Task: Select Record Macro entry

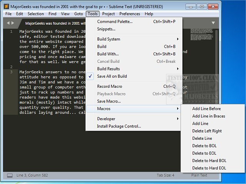Action: pyautogui.click(x=133, y=86)
